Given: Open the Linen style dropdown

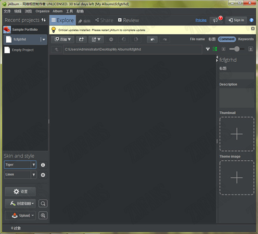Looking at the screenshot, I should pos(20,175).
